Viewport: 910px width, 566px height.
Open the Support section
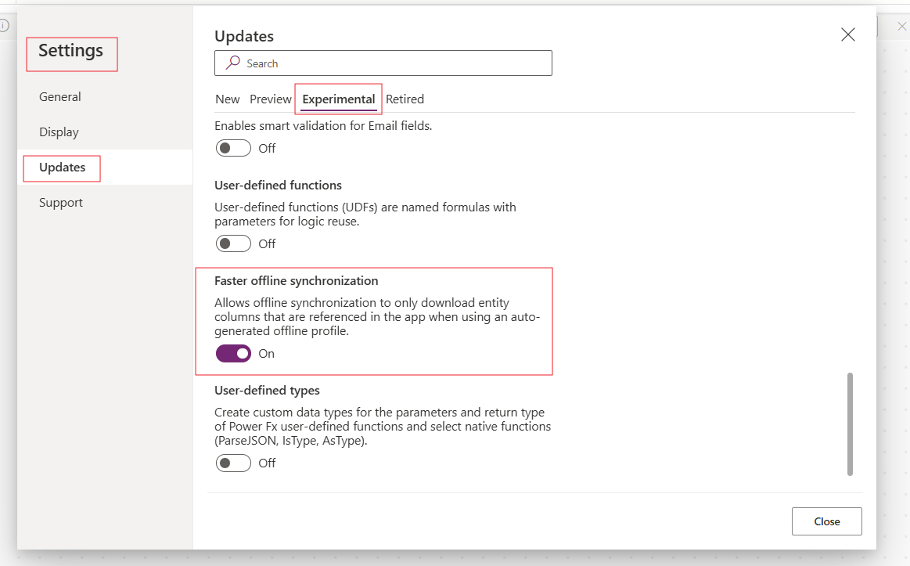60,202
